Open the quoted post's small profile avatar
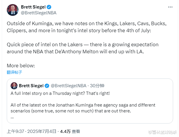The image size is (179, 137). [14, 86]
